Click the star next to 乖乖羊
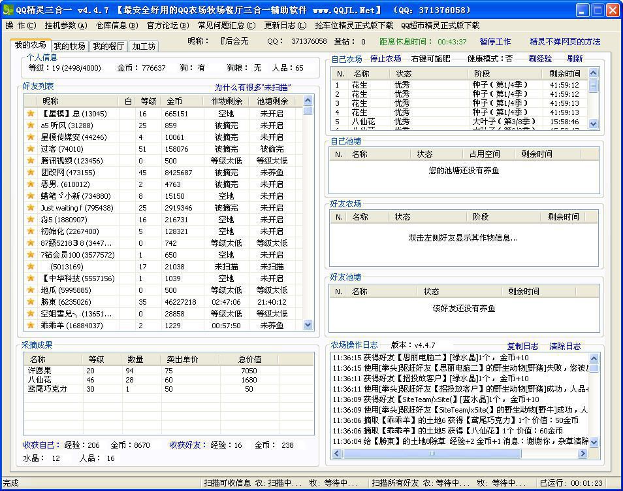The height and width of the screenshot is (491, 623). [29, 324]
